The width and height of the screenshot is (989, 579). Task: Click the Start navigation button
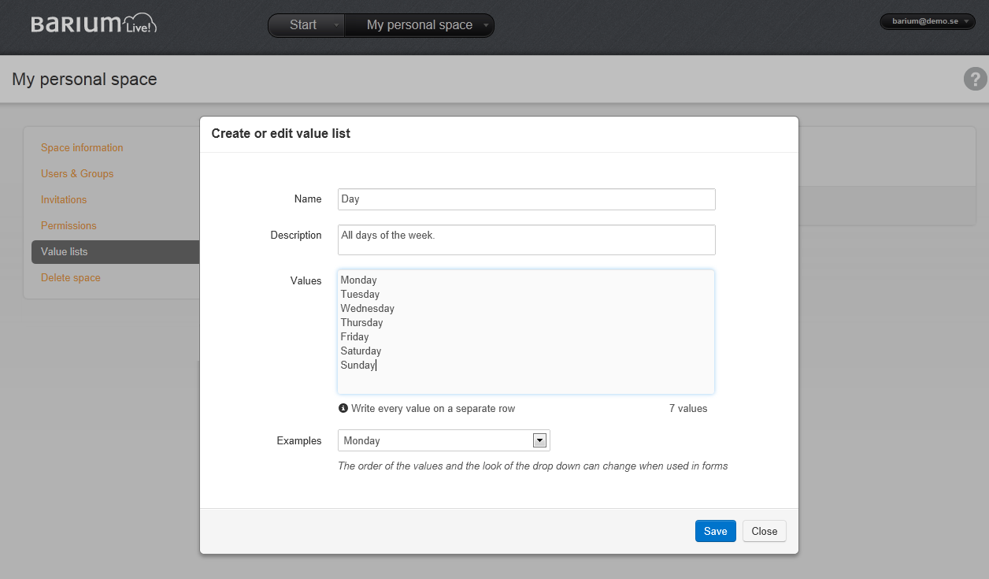click(x=303, y=25)
